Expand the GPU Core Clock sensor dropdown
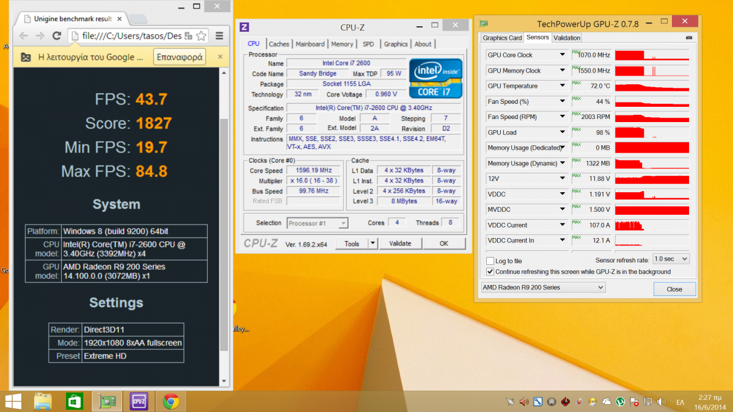 click(x=563, y=55)
